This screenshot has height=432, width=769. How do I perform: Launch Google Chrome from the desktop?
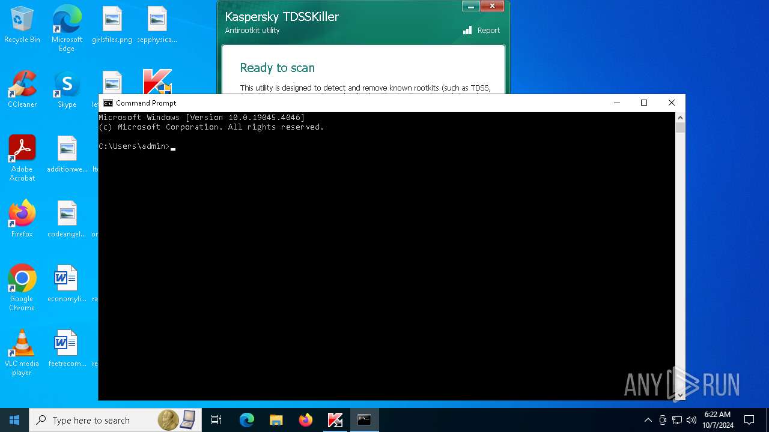[22, 288]
